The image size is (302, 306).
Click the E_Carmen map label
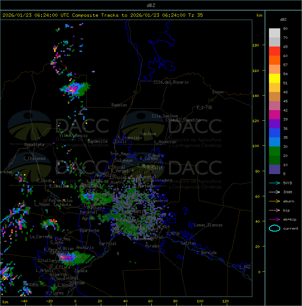click(149, 158)
